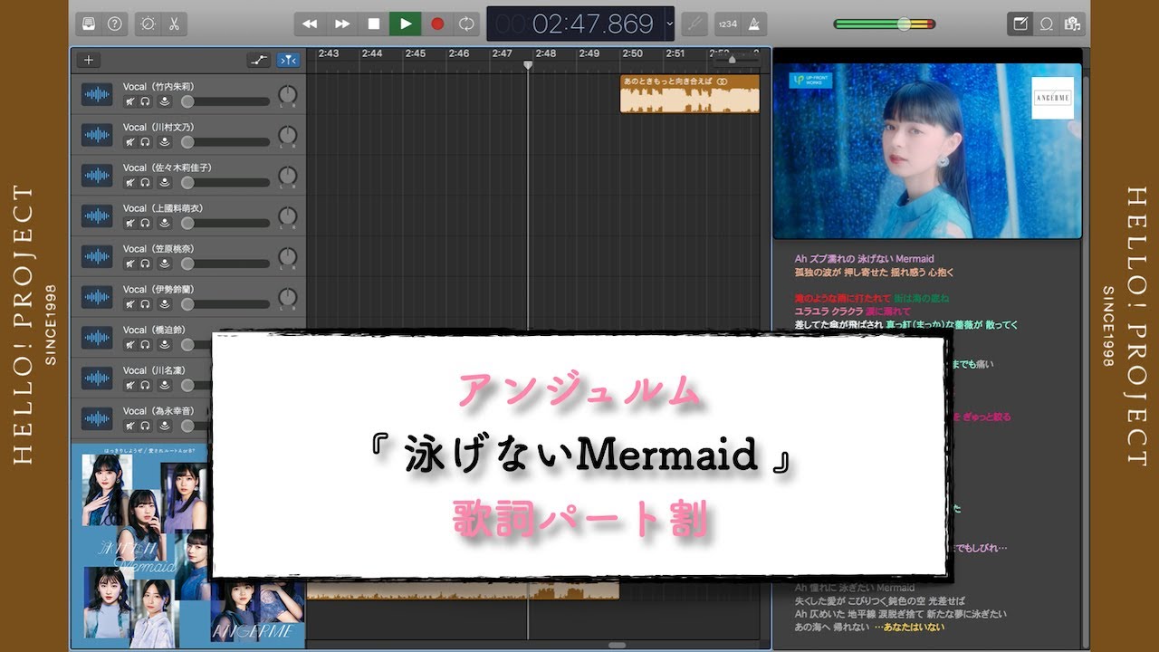This screenshot has height=652, width=1159.
Task: Mute the Vocal (橋迫鈴) track
Action: coord(130,345)
